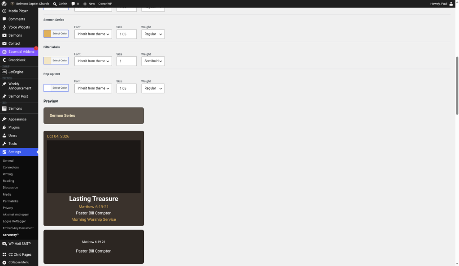Click Sermon Series Size field 1.05
Screen dimensions: 459x266
click(x=126, y=34)
